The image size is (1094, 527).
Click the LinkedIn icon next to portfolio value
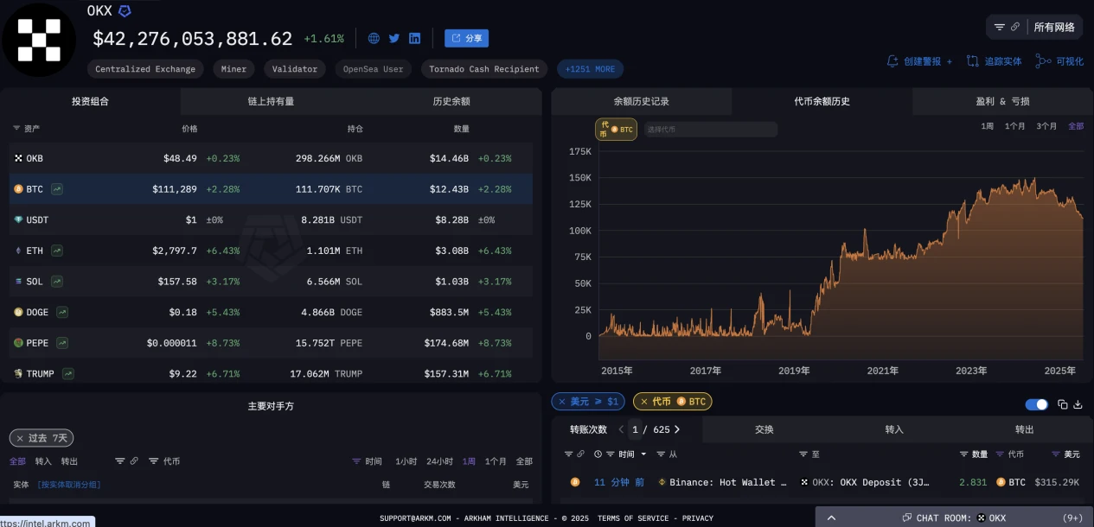(x=415, y=38)
